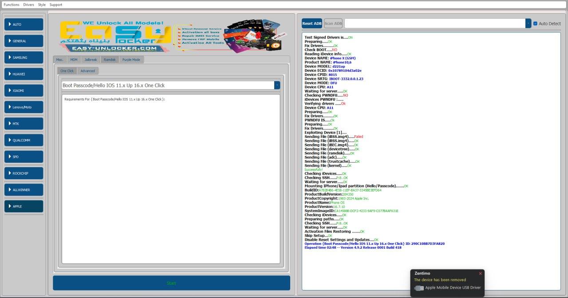Open the SAMSUNG brand section

[x=24, y=57]
